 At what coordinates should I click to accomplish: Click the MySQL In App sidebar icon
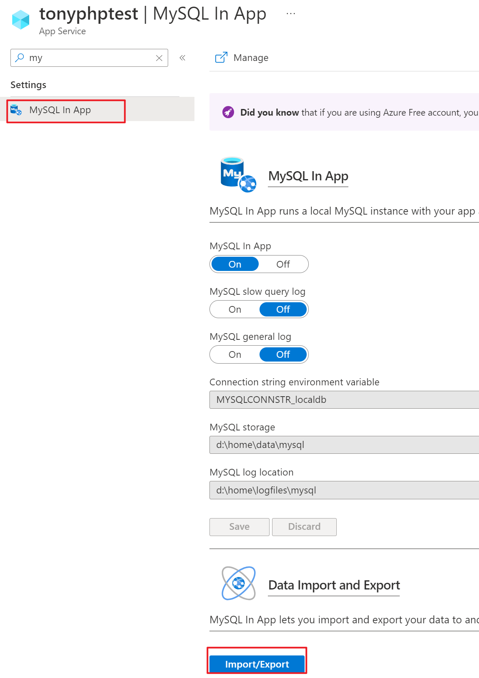16,110
